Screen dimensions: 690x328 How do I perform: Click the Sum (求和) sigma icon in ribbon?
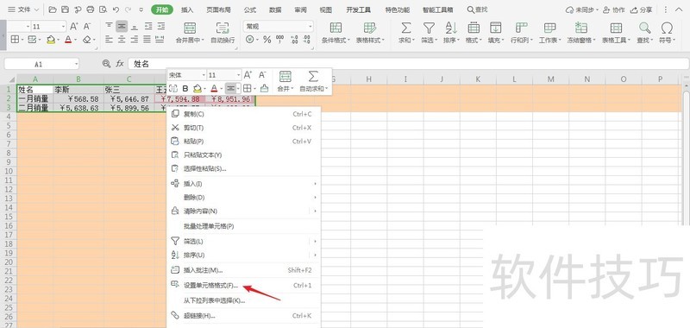(405, 28)
